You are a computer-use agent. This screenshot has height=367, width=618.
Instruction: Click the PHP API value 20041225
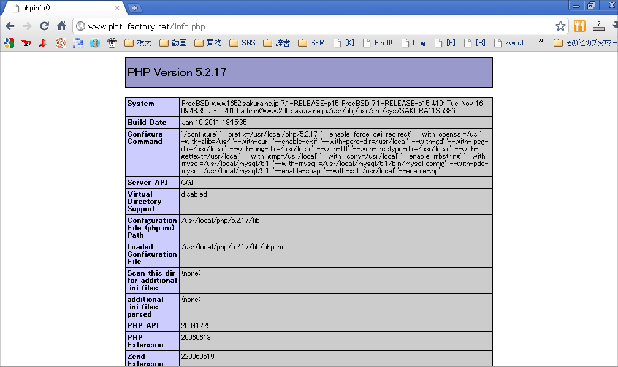(x=196, y=326)
